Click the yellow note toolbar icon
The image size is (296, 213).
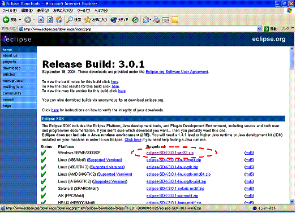[x=175, y=20]
